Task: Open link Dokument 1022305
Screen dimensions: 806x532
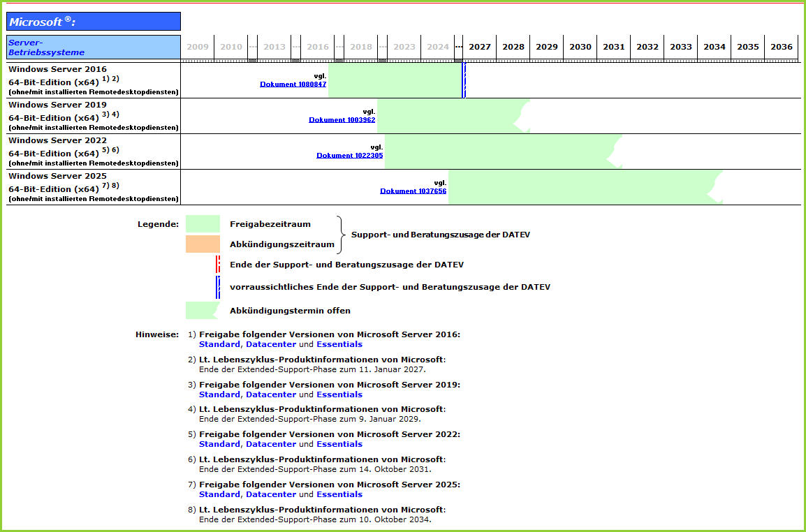Action: (x=350, y=155)
